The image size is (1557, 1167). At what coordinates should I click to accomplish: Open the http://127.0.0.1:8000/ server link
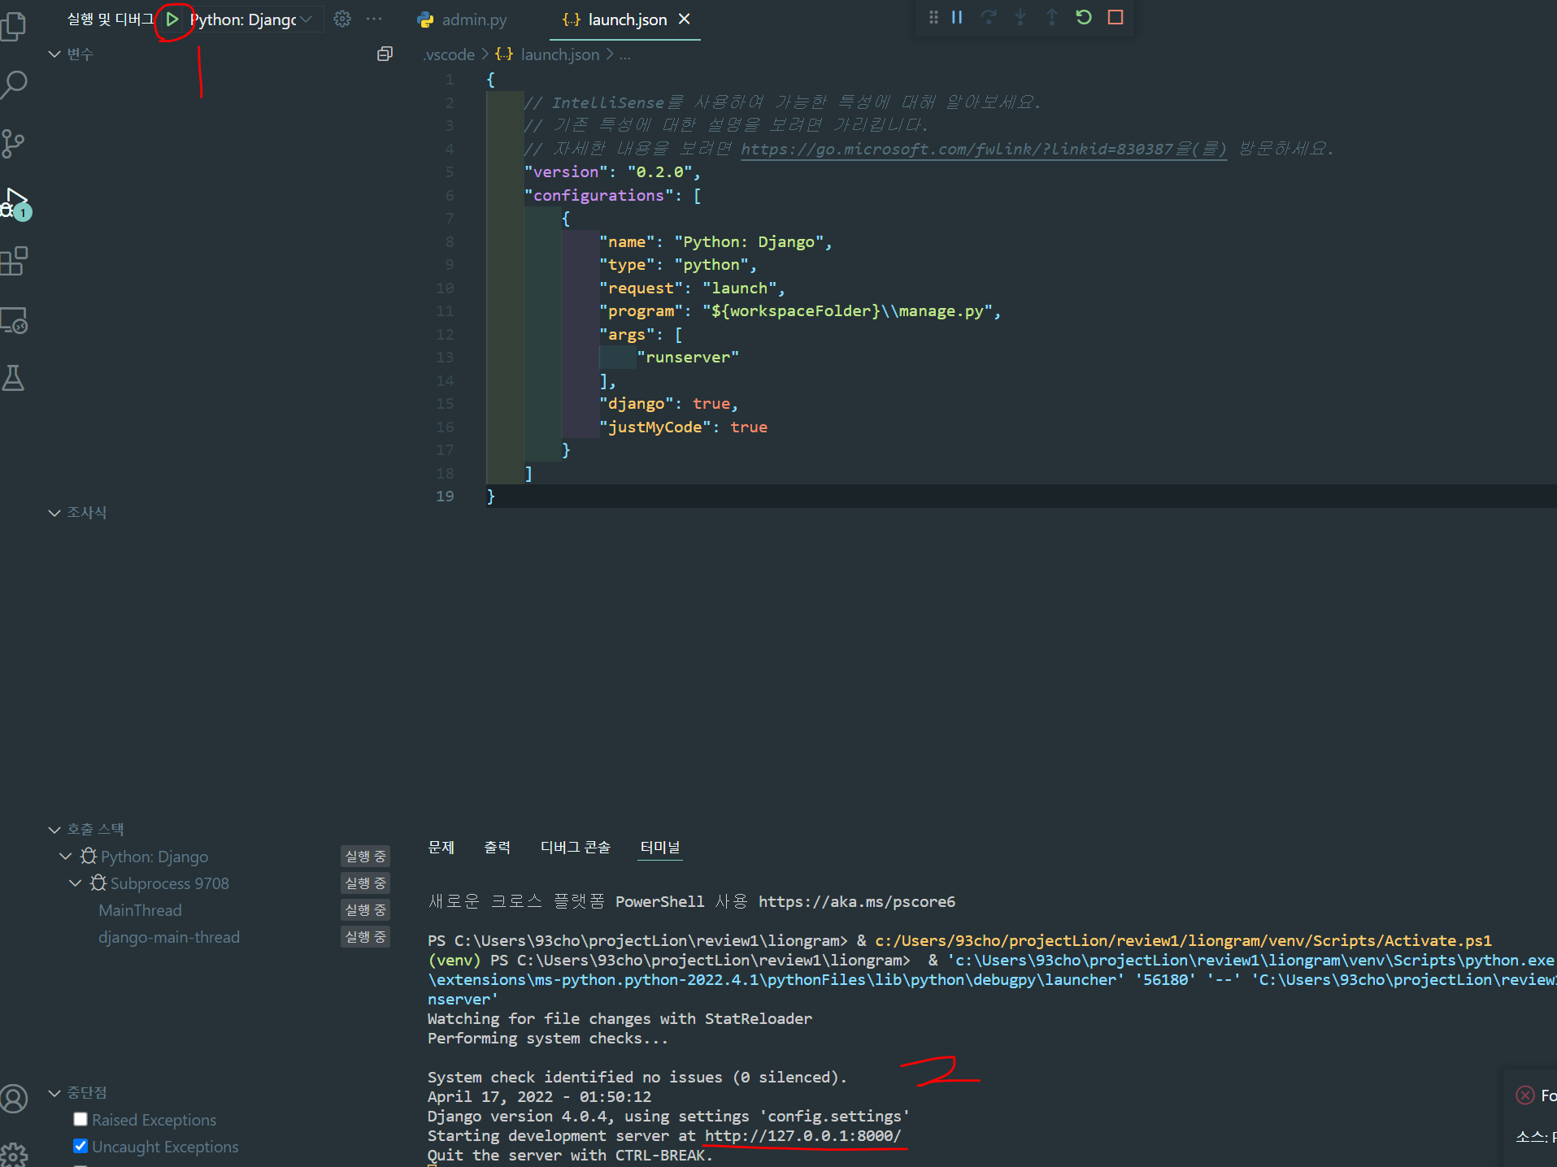click(x=803, y=1136)
